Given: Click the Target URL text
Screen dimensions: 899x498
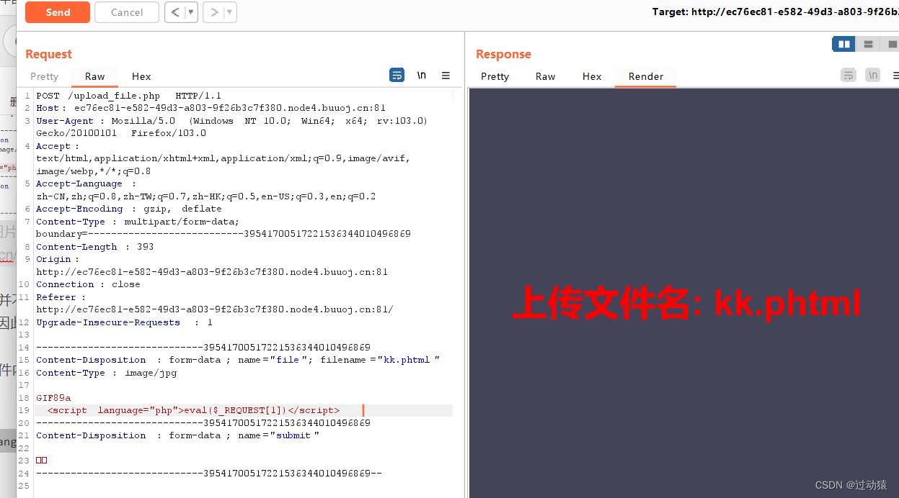Looking at the screenshot, I should coord(775,12).
